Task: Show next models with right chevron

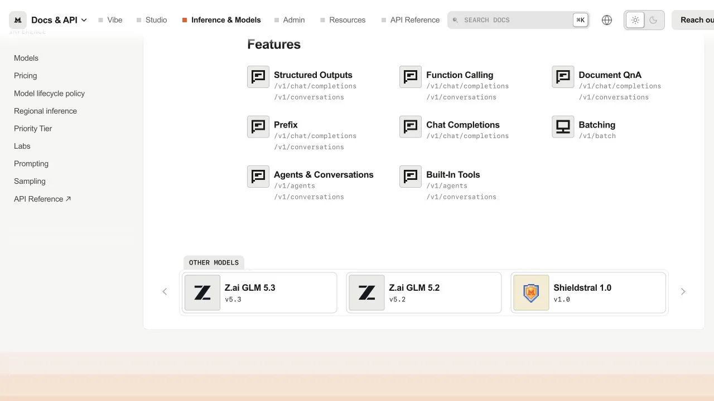Action: 683,292
